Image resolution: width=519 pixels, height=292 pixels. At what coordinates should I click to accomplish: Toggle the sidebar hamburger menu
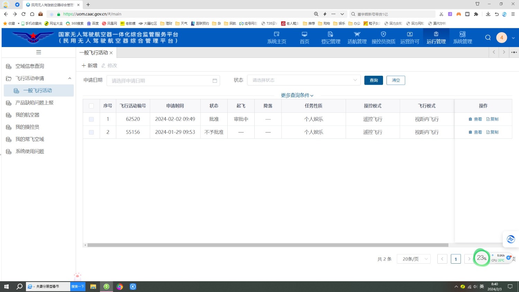(x=39, y=52)
